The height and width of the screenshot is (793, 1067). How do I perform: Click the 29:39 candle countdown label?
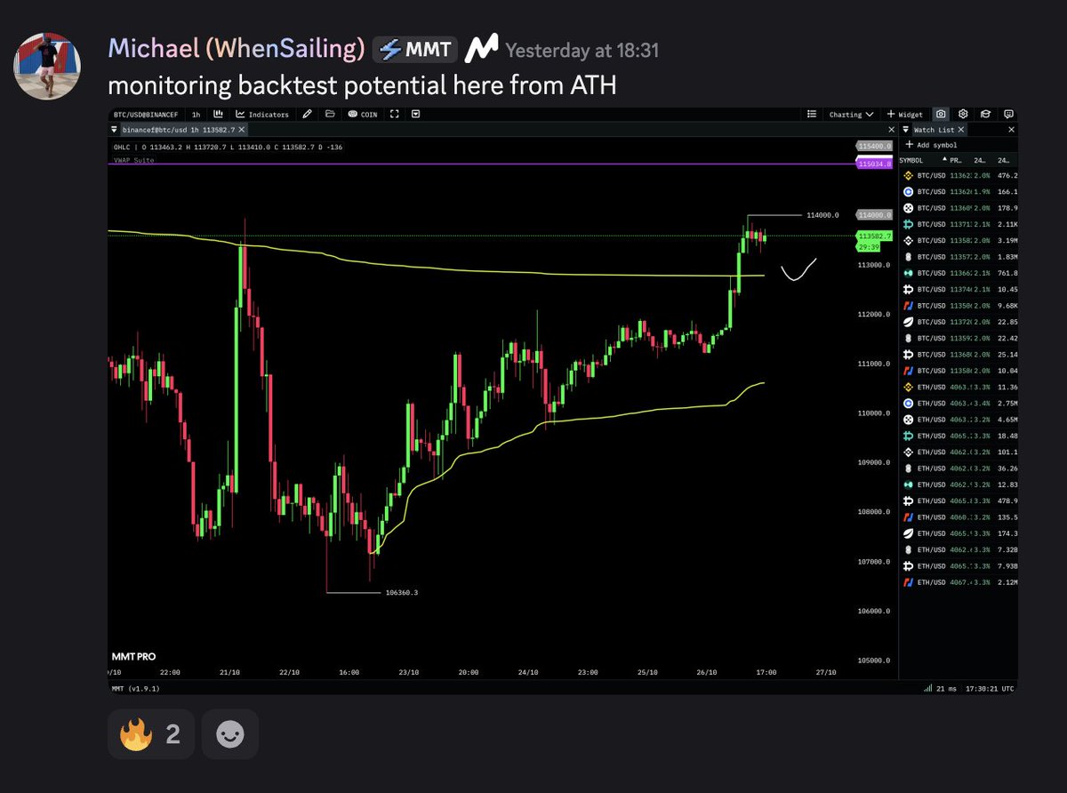point(867,247)
